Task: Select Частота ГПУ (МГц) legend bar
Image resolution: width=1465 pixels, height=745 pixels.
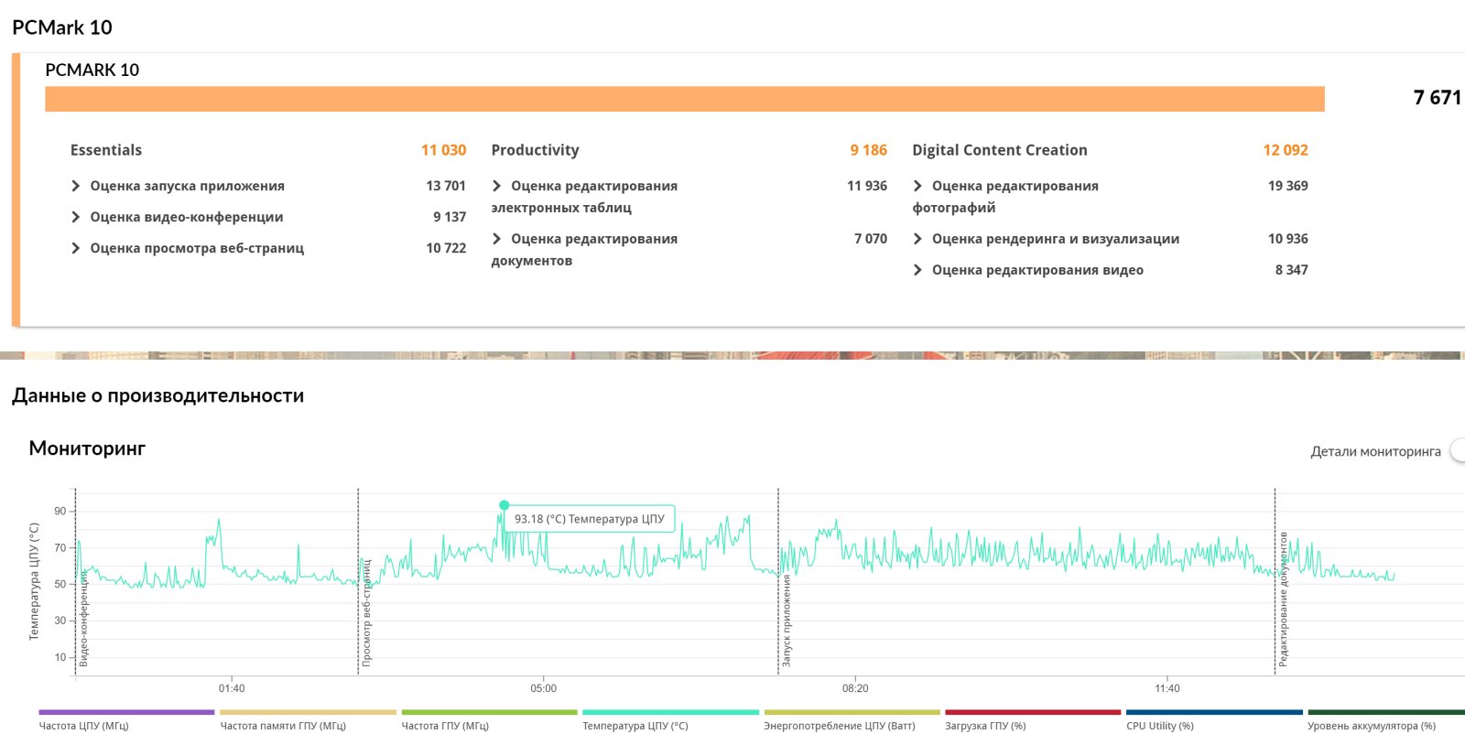Action: point(489,712)
